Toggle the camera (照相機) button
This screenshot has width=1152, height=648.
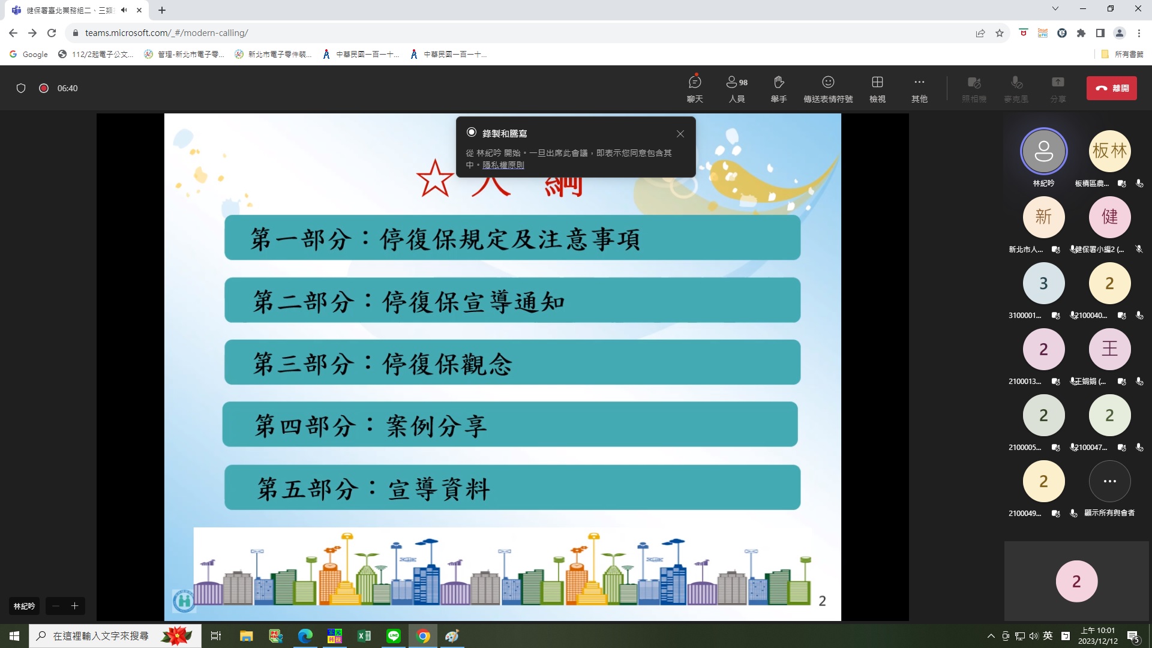coord(974,88)
